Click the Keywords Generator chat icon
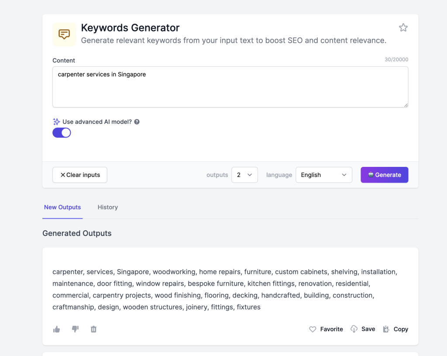Image resolution: width=447 pixels, height=356 pixels. coord(64,35)
